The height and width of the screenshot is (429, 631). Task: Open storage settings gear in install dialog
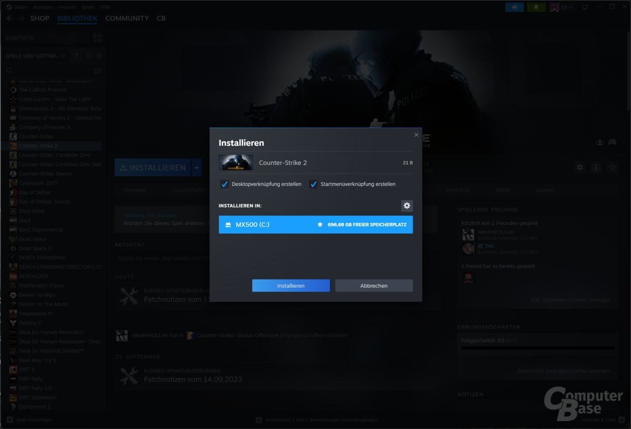[407, 206]
